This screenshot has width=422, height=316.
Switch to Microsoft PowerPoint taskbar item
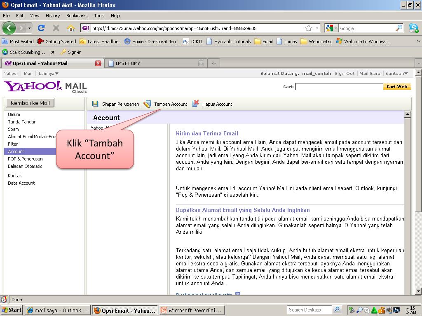point(192,310)
